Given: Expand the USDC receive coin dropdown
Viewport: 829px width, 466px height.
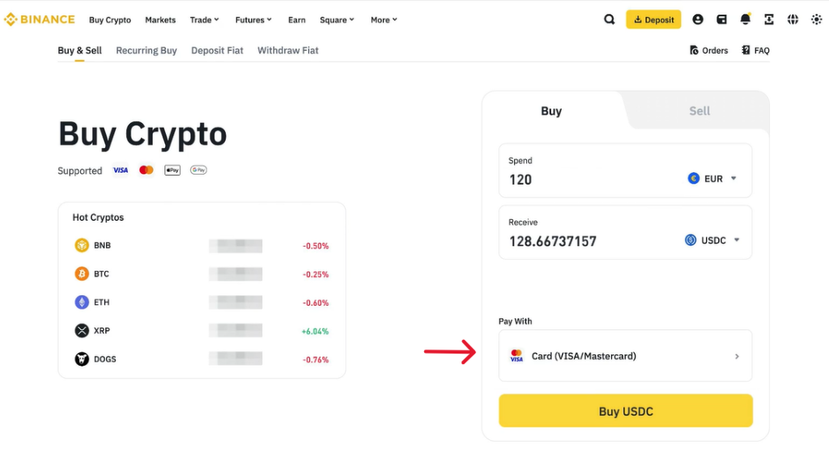Looking at the screenshot, I should point(712,240).
